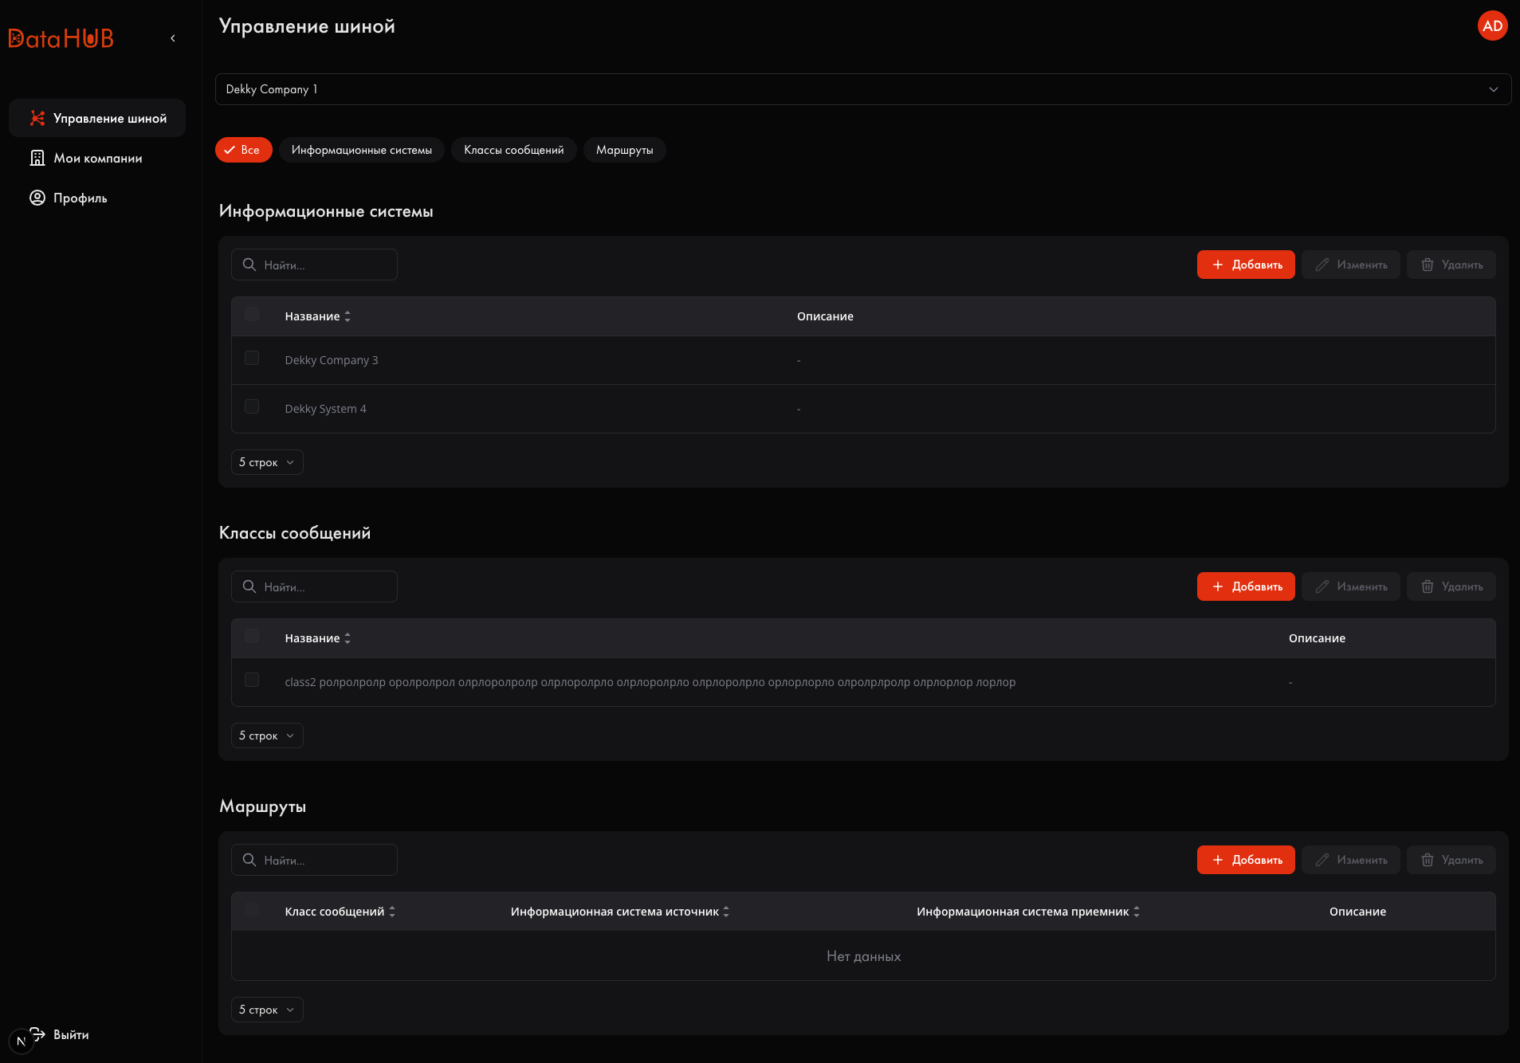Image resolution: width=1520 pixels, height=1063 pixels.
Task: Open rows-per-page dropdown under Routes
Action: (267, 1010)
